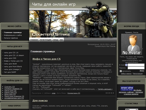Viewport: 146px width, 110px height.
Task: Open ALLlinks каталог сайтов link
Action: coord(131,92)
